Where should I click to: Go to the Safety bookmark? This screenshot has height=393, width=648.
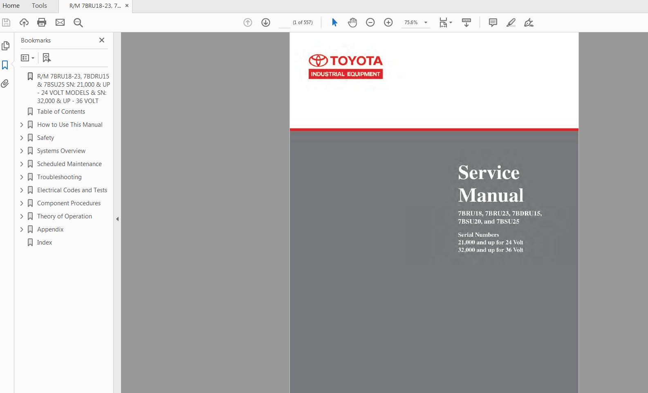point(45,138)
